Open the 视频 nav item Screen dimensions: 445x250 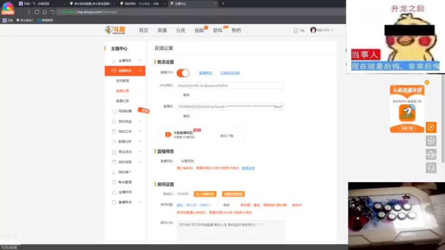click(x=199, y=31)
